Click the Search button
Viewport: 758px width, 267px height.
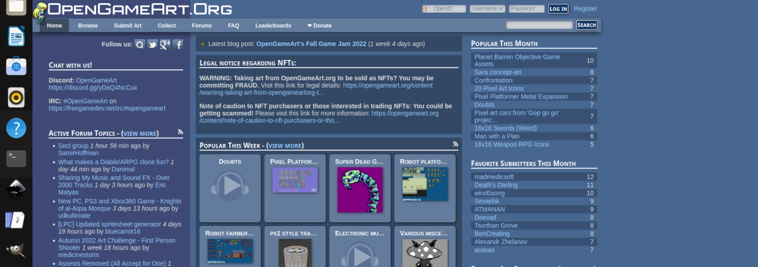point(586,25)
